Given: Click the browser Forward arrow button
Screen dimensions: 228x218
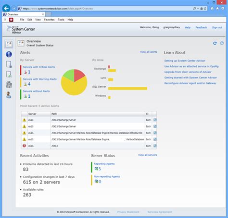Looking at the screenshot, I should click(x=14, y=9).
